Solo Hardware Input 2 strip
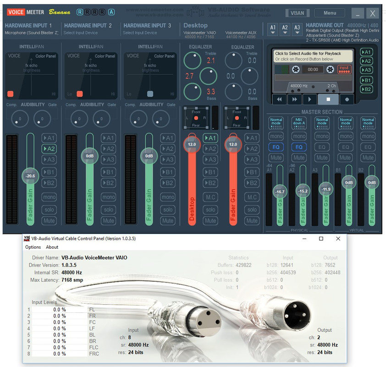 [108, 210]
